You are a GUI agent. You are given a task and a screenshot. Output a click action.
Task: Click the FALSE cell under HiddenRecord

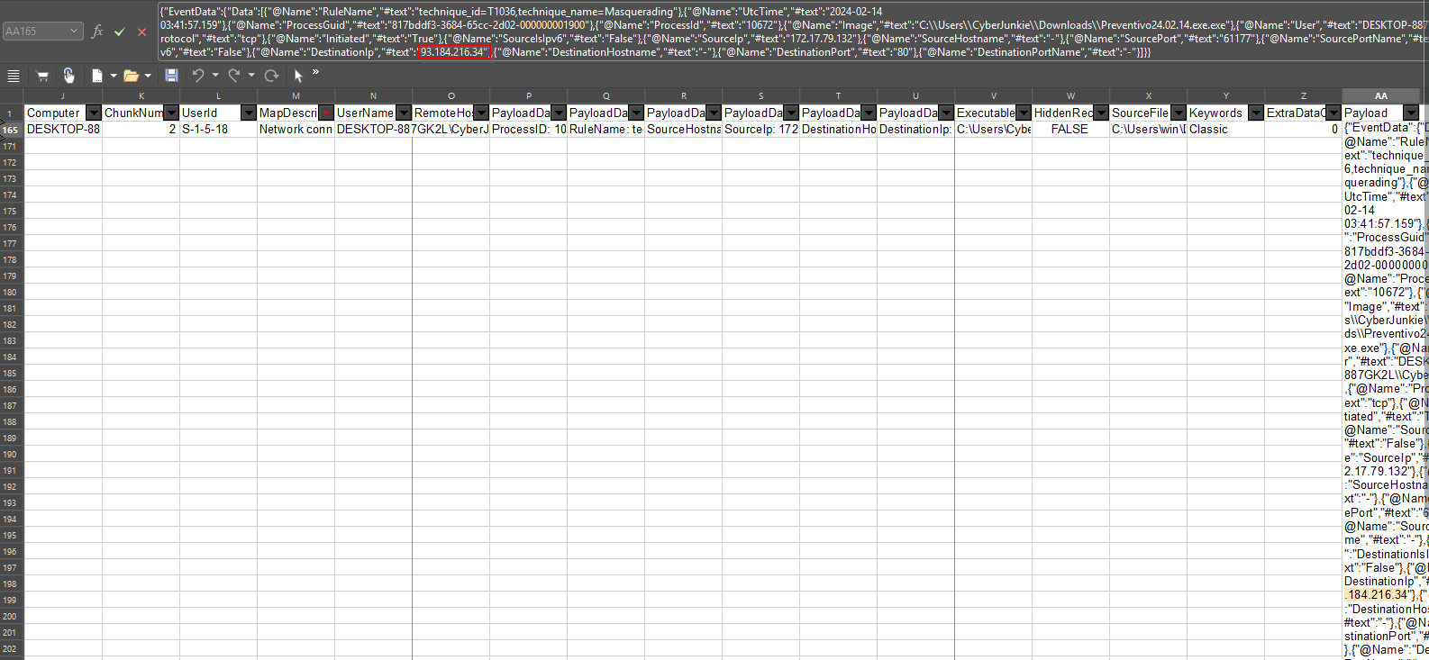click(1069, 130)
